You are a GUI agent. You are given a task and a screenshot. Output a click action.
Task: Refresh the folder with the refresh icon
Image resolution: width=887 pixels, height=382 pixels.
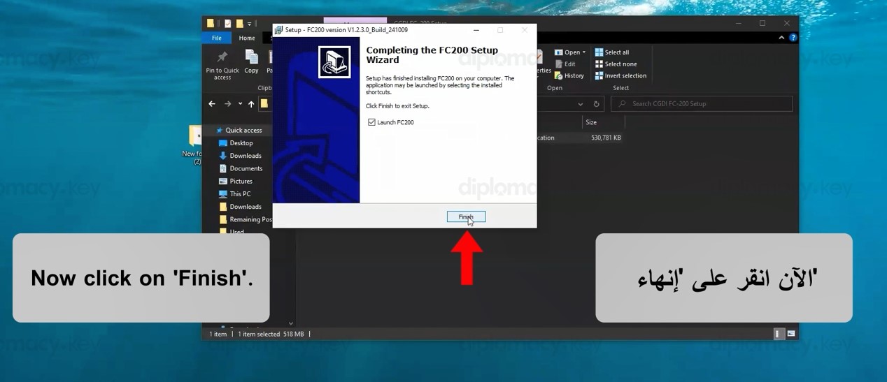click(x=596, y=104)
